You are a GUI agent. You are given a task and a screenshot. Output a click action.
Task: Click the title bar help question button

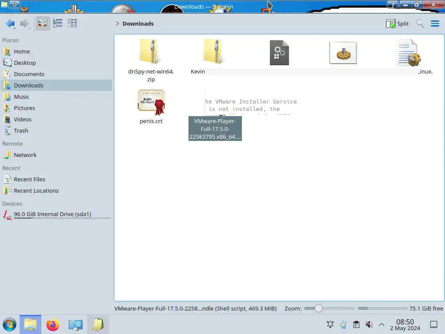tap(393, 4)
